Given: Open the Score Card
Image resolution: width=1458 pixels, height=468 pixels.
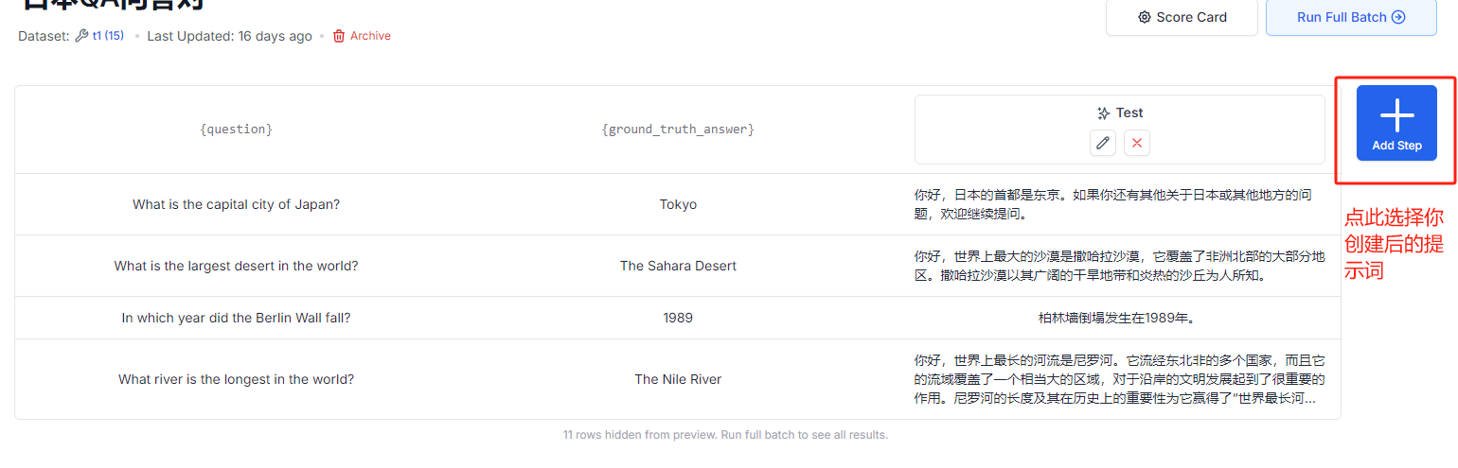Looking at the screenshot, I should pos(1182,17).
